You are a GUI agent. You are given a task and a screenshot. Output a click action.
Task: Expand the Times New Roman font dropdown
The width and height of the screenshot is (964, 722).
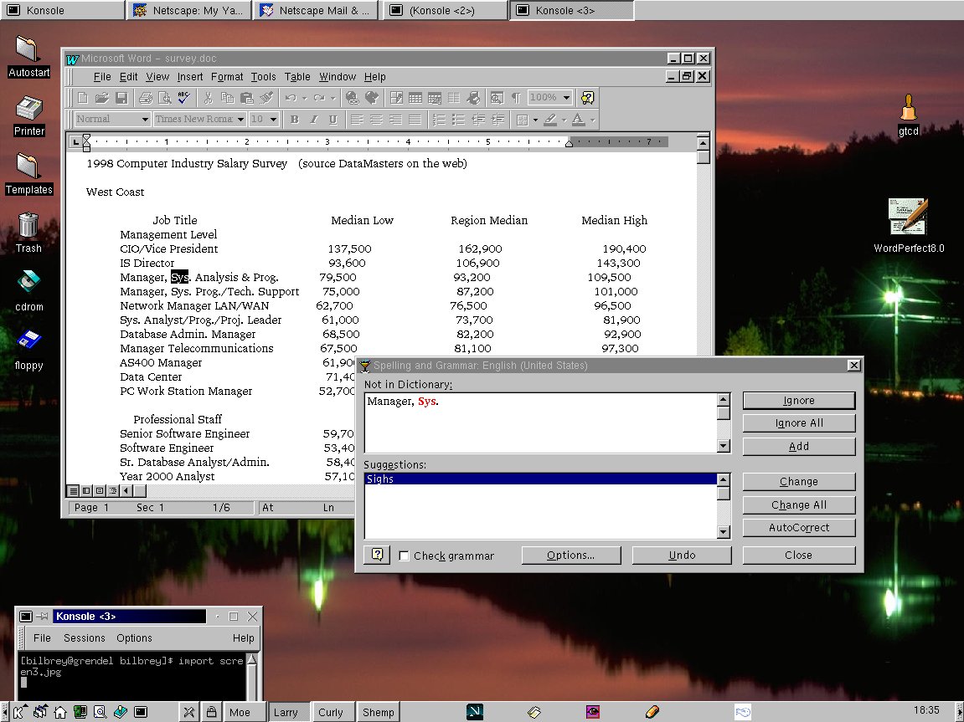240,120
